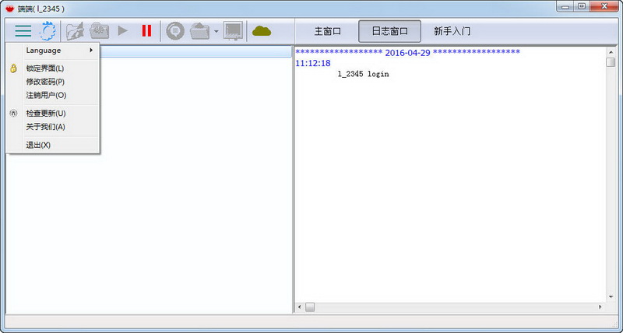
Task: Click the 2016-04-29 date line in log
Action: (x=407, y=52)
